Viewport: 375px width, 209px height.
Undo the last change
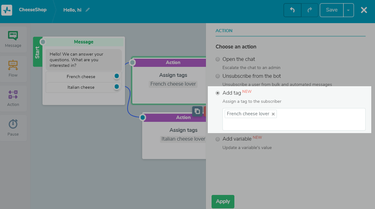click(x=292, y=10)
